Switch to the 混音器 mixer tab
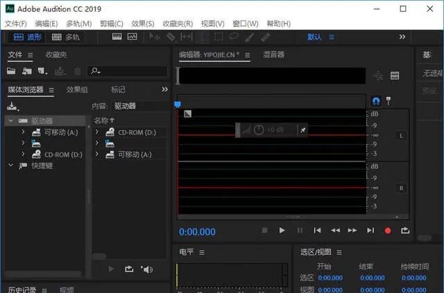The width and height of the screenshot is (444, 293). tap(273, 54)
